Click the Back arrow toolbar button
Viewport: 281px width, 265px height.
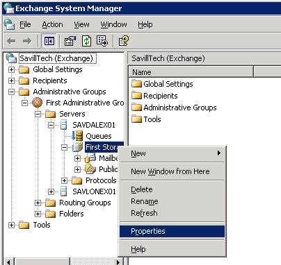tap(11, 42)
